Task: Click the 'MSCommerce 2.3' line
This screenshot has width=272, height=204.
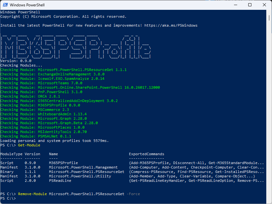Action: [x=35, y=110]
